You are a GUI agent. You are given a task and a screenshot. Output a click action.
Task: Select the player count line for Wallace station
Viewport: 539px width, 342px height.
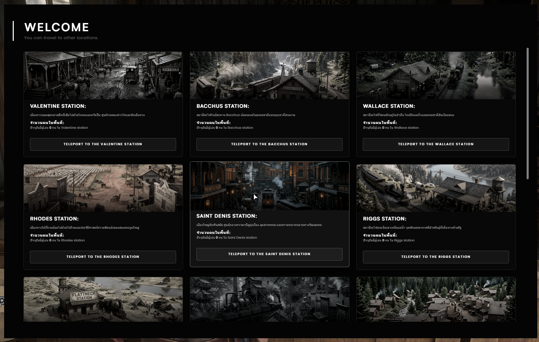[391, 128]
